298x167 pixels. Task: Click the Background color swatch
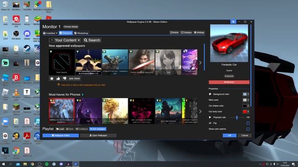(245, 94)
